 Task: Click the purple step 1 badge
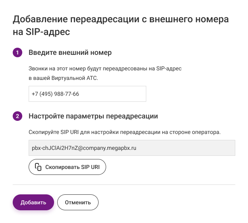tap(17, 52)
